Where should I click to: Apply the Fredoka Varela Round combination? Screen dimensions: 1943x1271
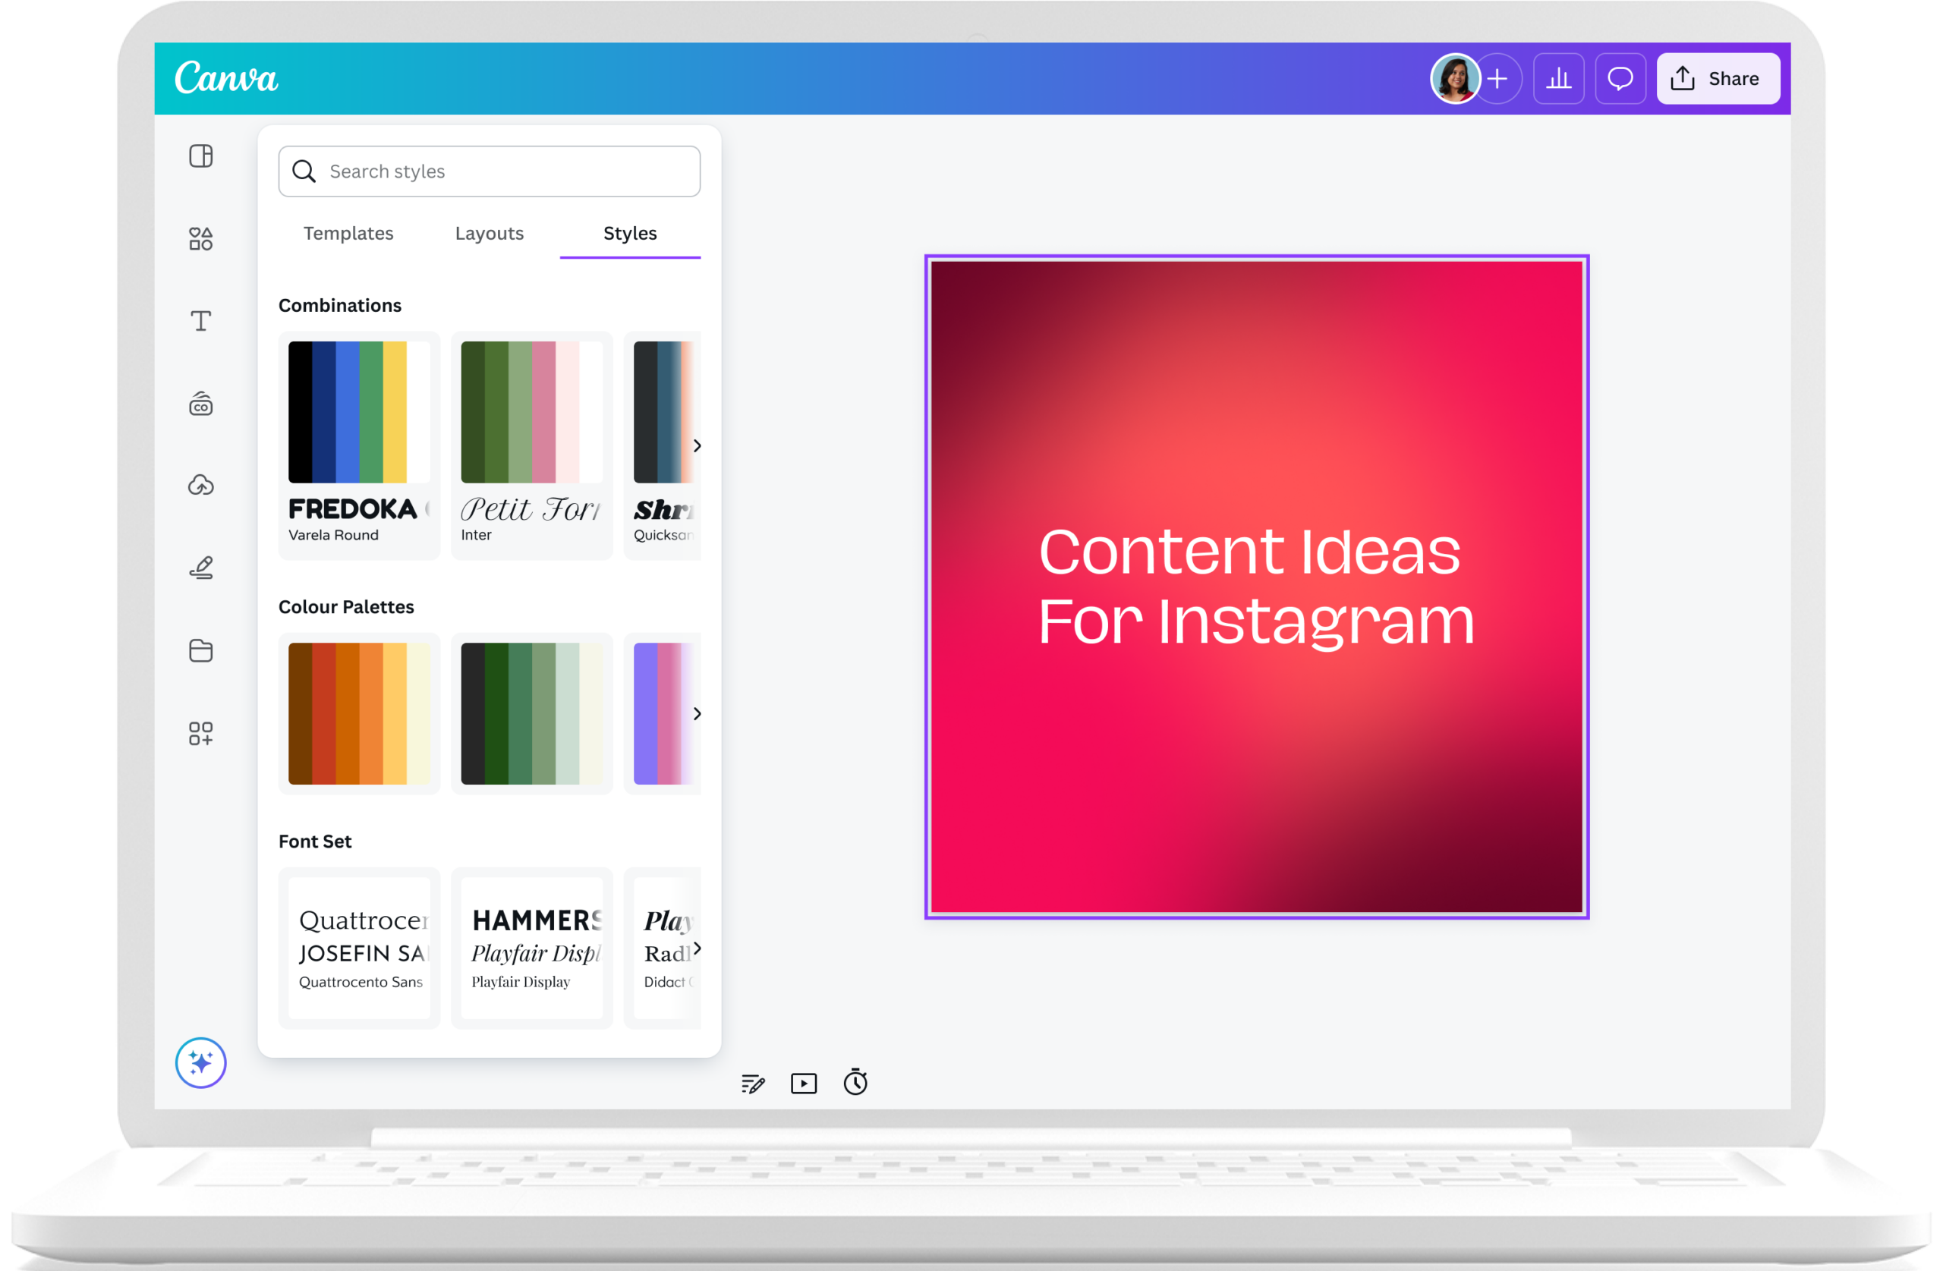coord(359,445)
